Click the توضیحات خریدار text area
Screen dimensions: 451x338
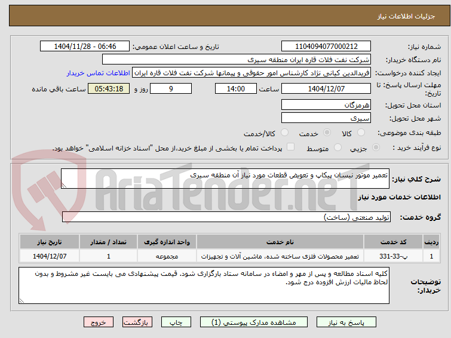coord(204,285)
